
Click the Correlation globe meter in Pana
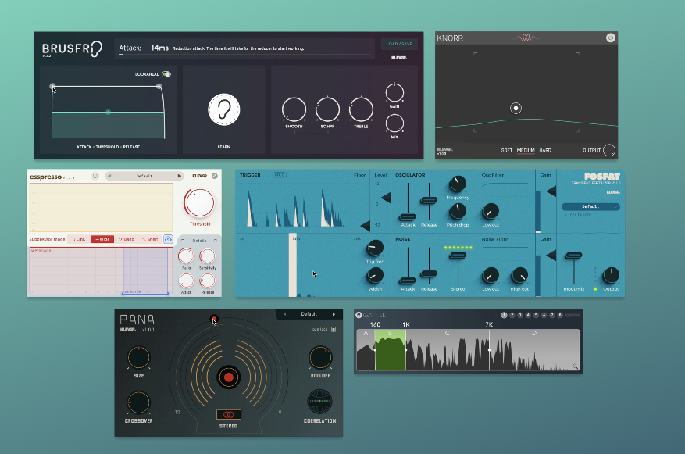(x=319, y=402)
